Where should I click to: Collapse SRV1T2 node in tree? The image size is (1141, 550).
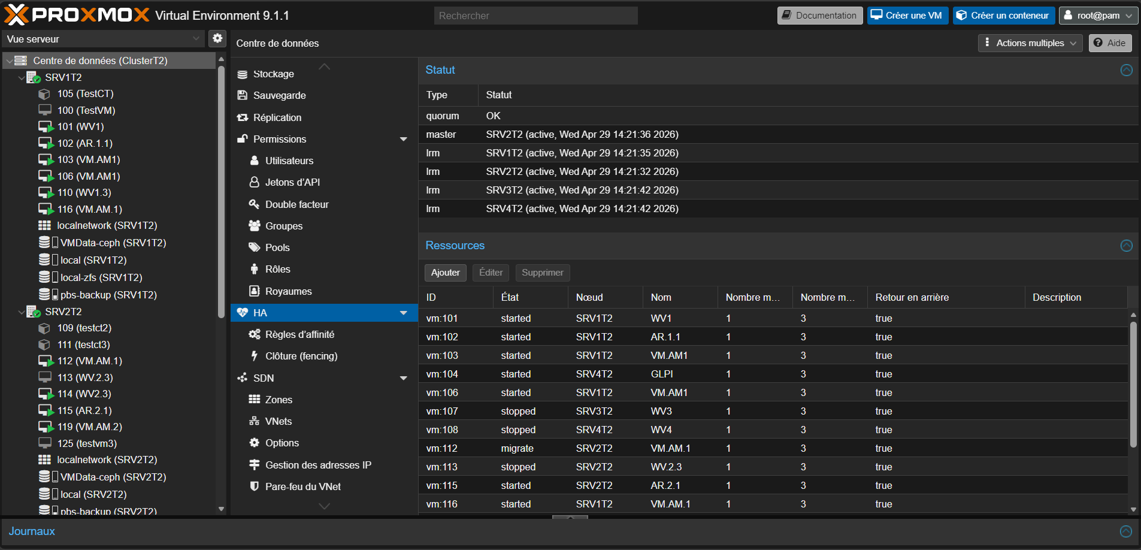click(22, 77)
